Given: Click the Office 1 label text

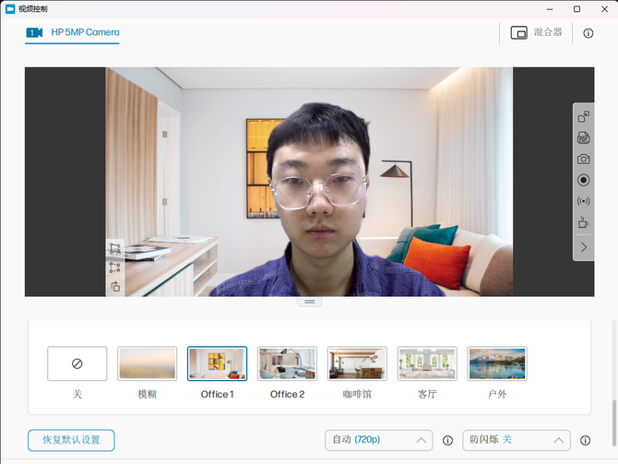Looking at the screenshot, I should tap(217, 394).
